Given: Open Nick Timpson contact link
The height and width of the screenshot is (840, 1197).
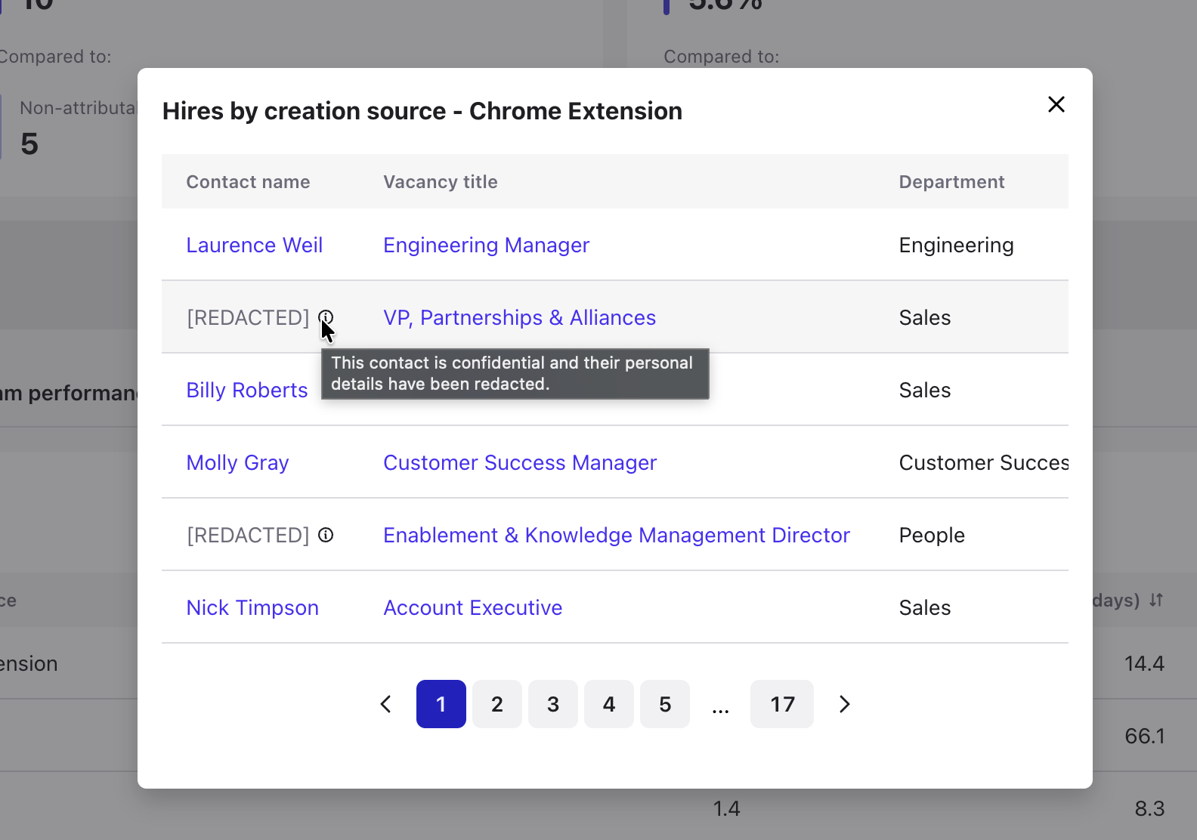Looking at the screenshot, I should (x=252, y=608).
